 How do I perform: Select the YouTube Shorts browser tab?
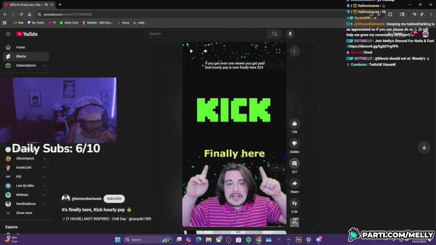[28, 5]
